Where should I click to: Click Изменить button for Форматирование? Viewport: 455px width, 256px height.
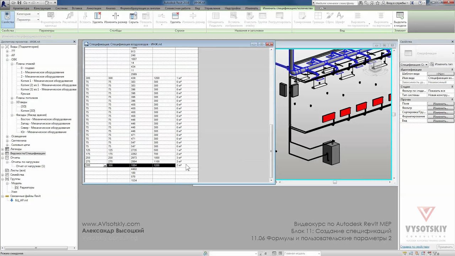click(440, 117)
